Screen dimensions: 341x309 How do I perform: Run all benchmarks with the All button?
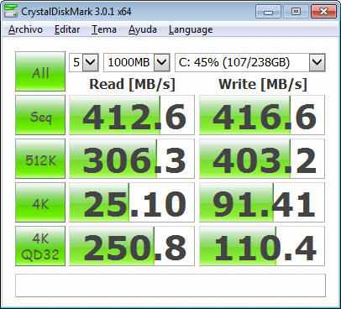pyautogui.click(x=40, y=71)
